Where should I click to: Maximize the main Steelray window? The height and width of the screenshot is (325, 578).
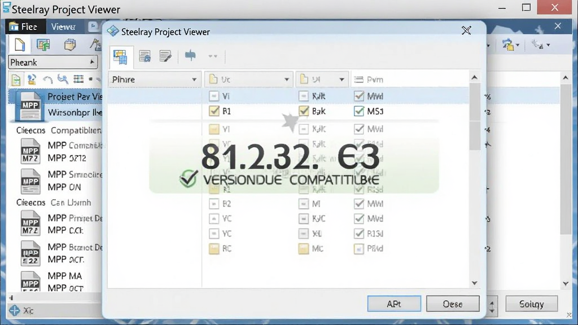(527, 7)
